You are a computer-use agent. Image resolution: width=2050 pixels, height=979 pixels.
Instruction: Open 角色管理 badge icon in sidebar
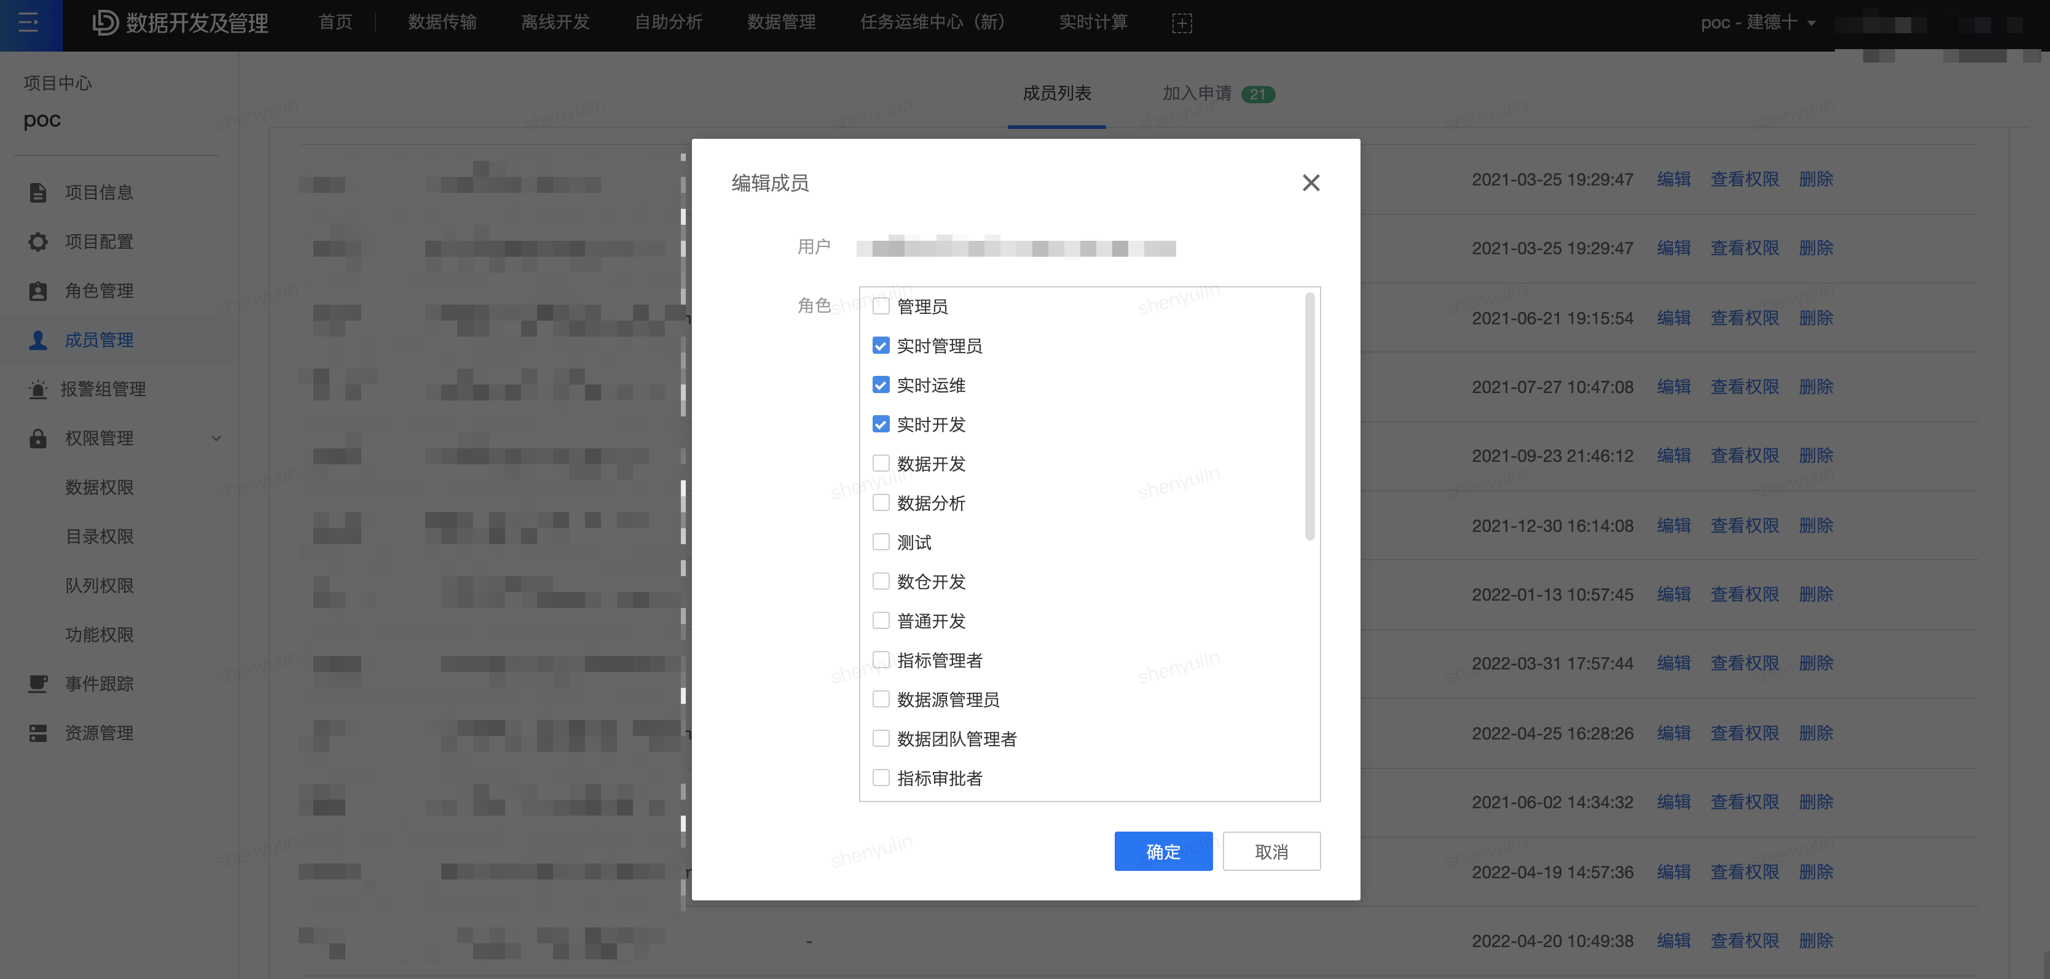37,291
